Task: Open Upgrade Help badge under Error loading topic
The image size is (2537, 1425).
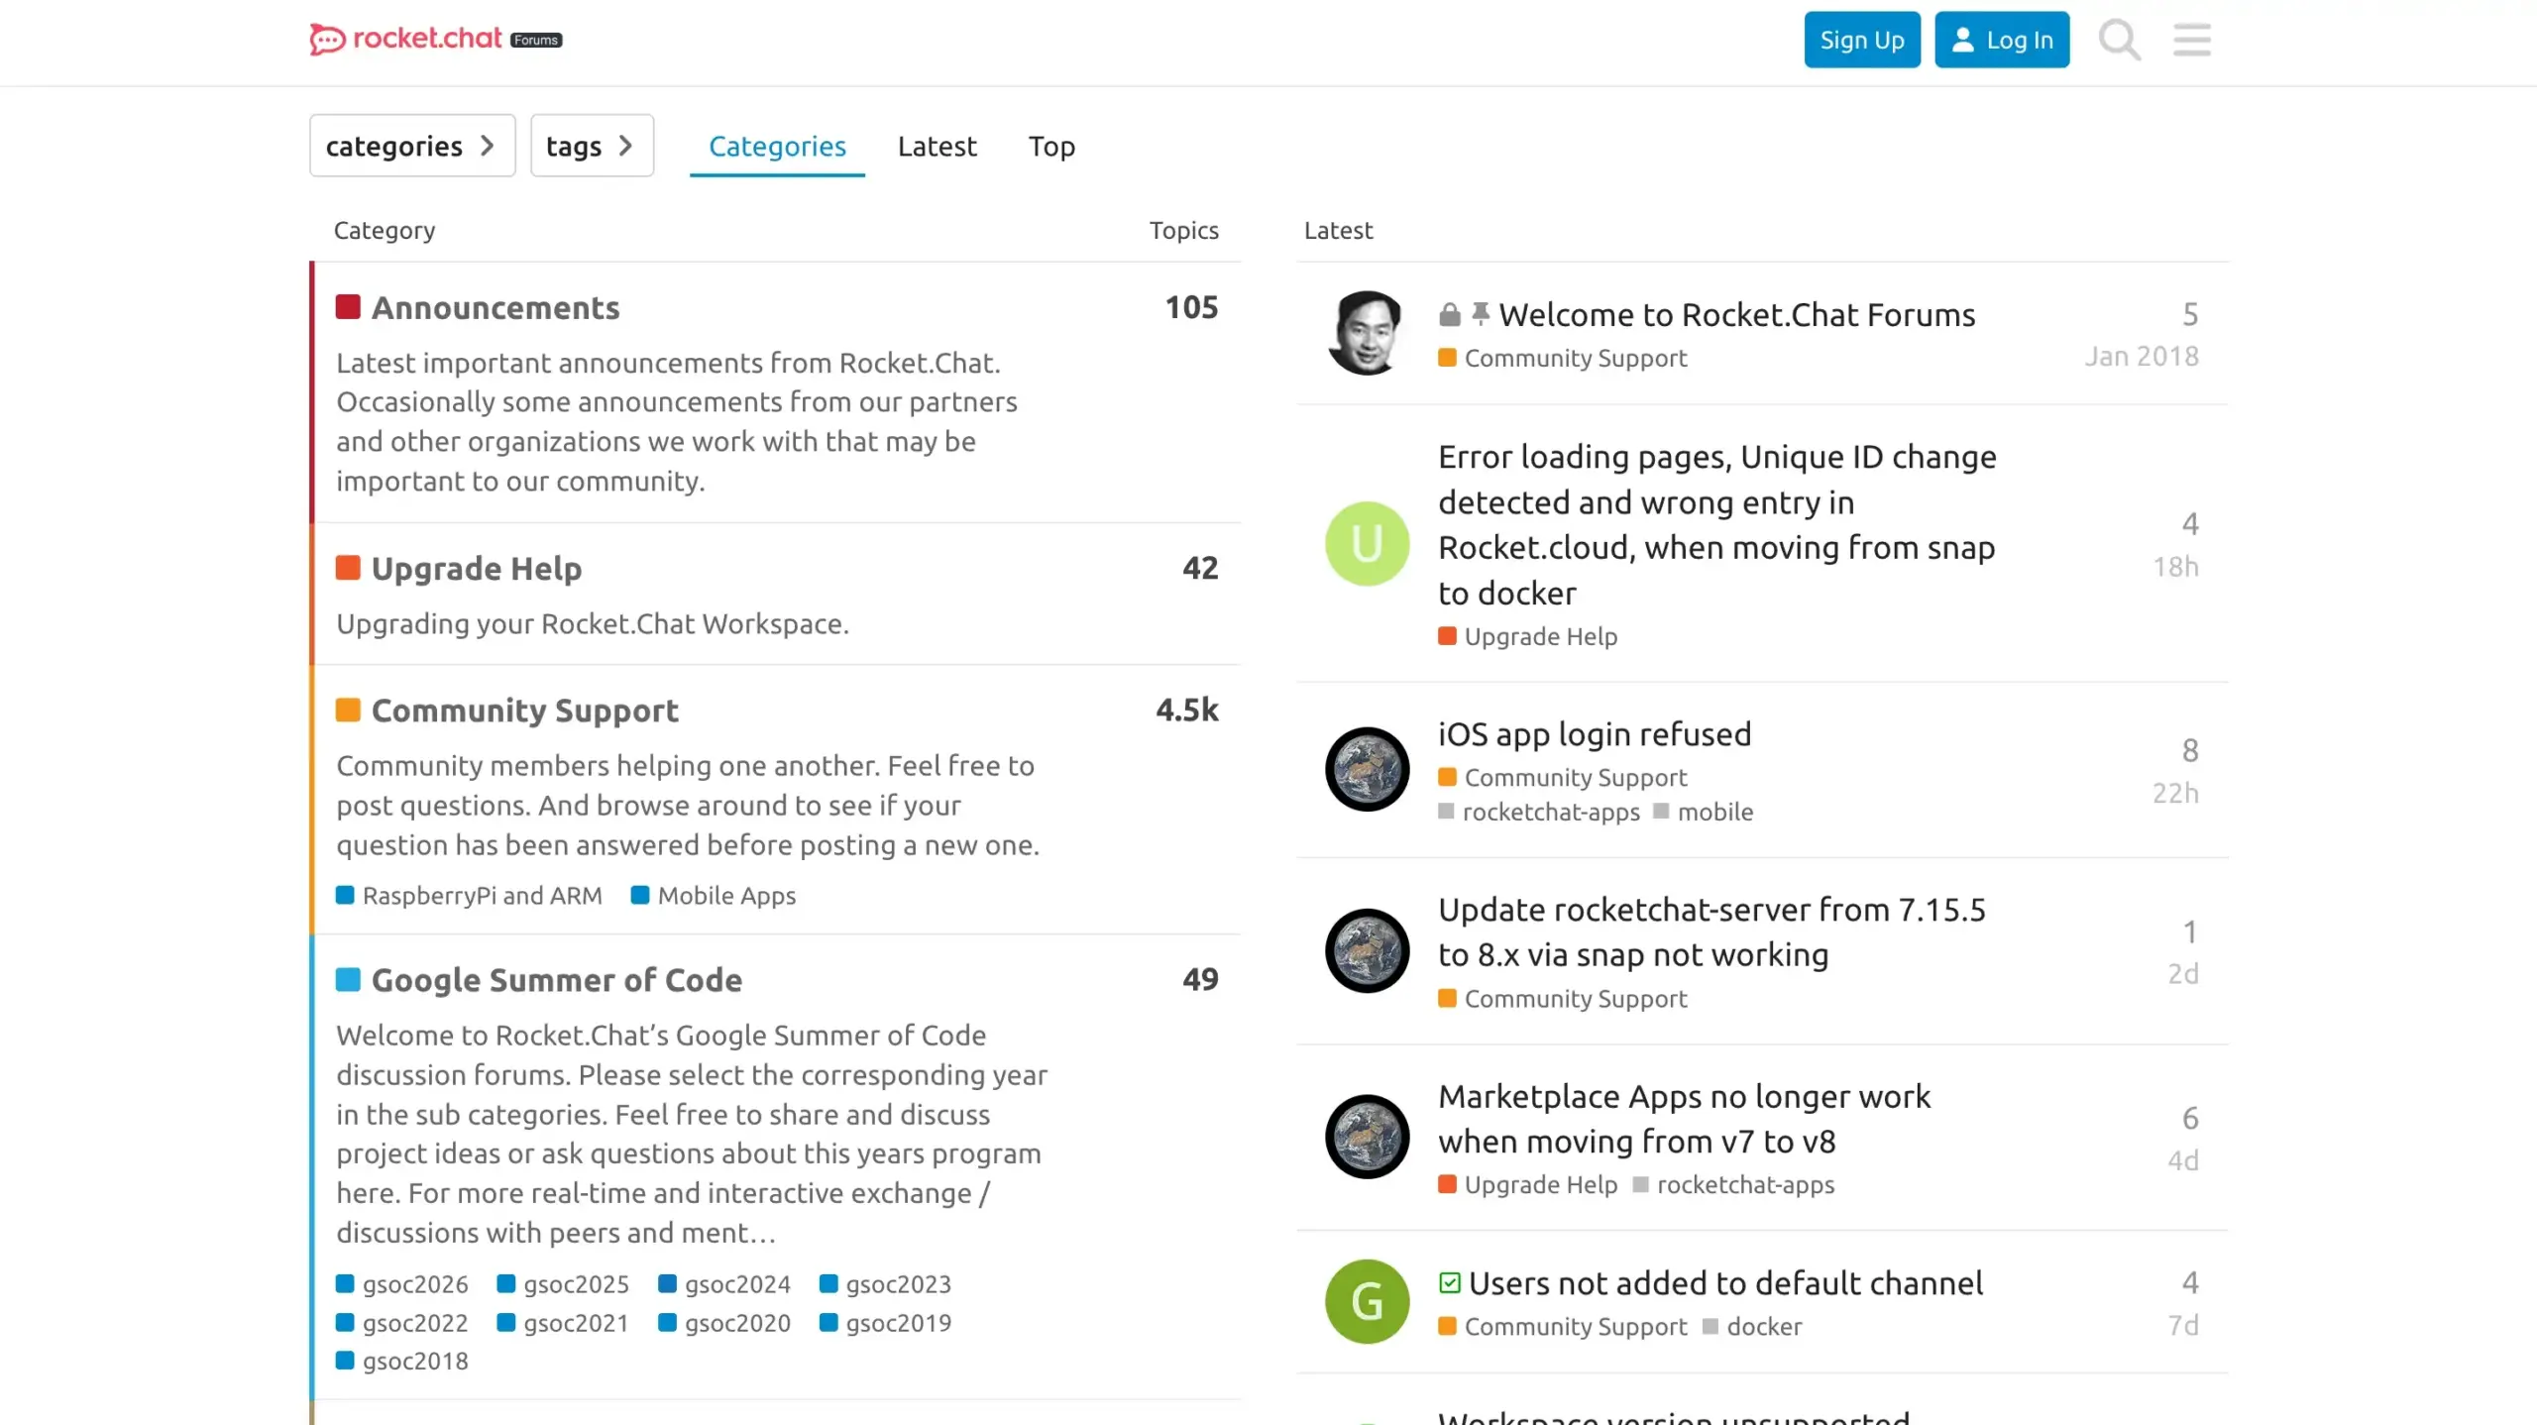Action: [x=1528, y=637]
